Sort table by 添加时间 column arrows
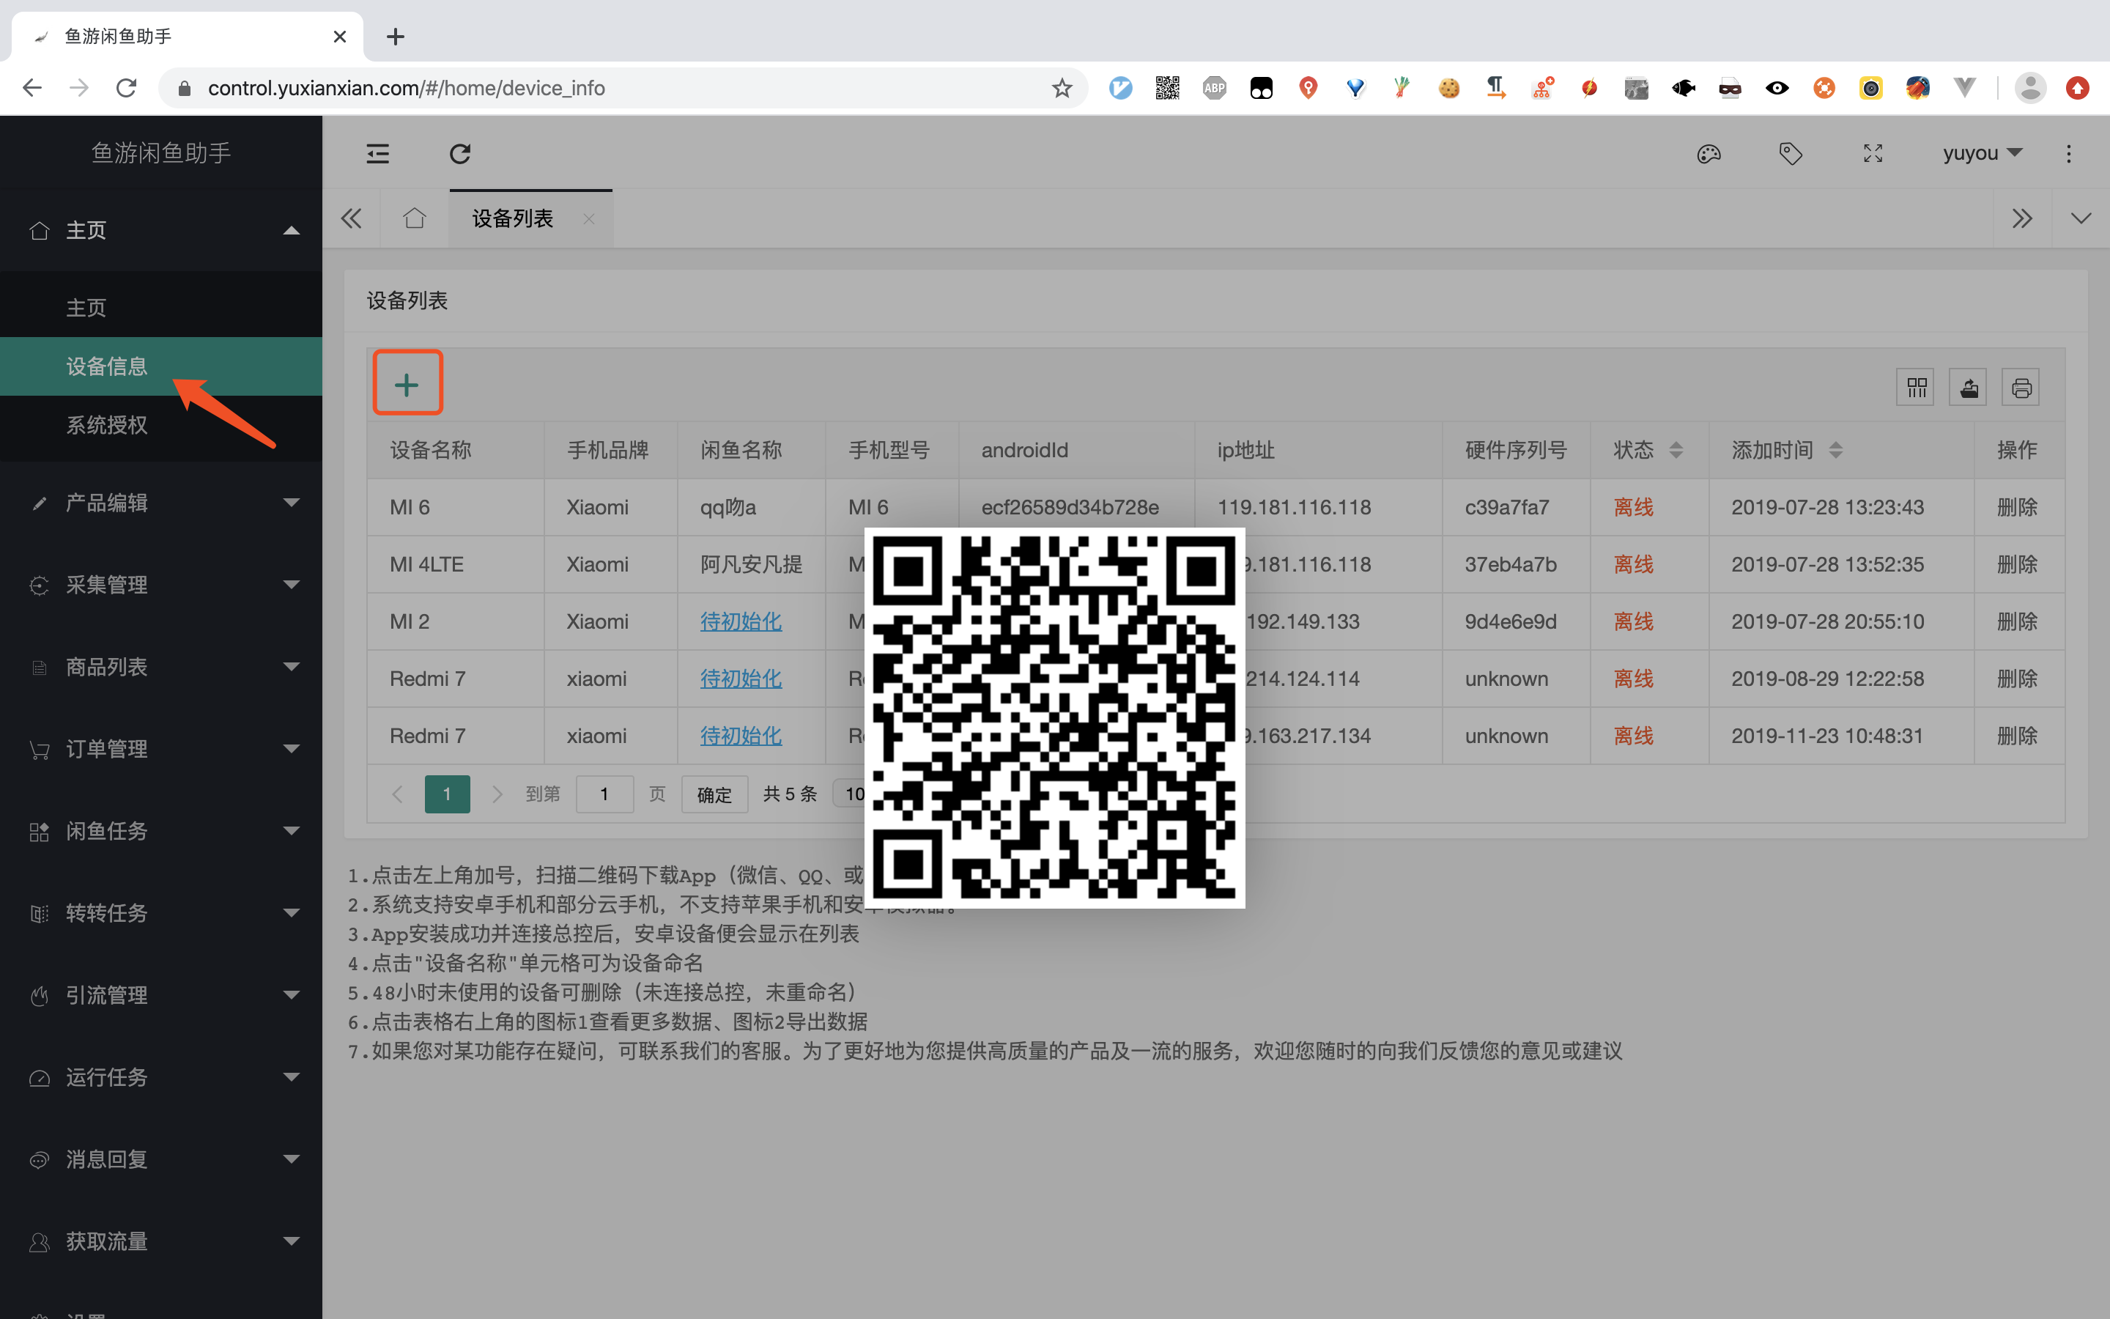 tap(1835, 450)
